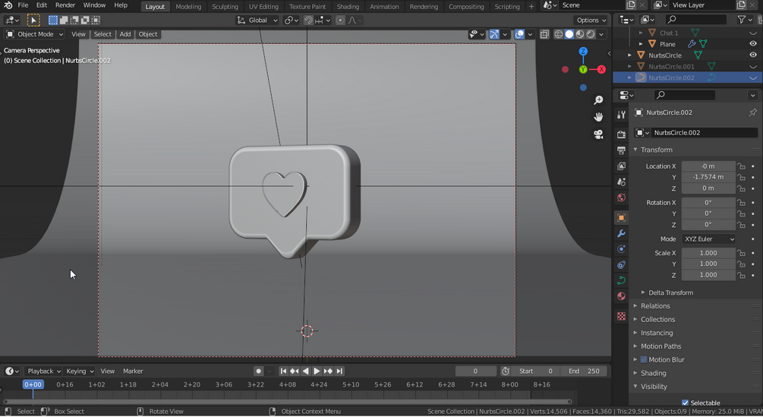Screen dimensions: 763x417
Task: Click the zoom view magnifier gizmo
Action: pos(598,100)
